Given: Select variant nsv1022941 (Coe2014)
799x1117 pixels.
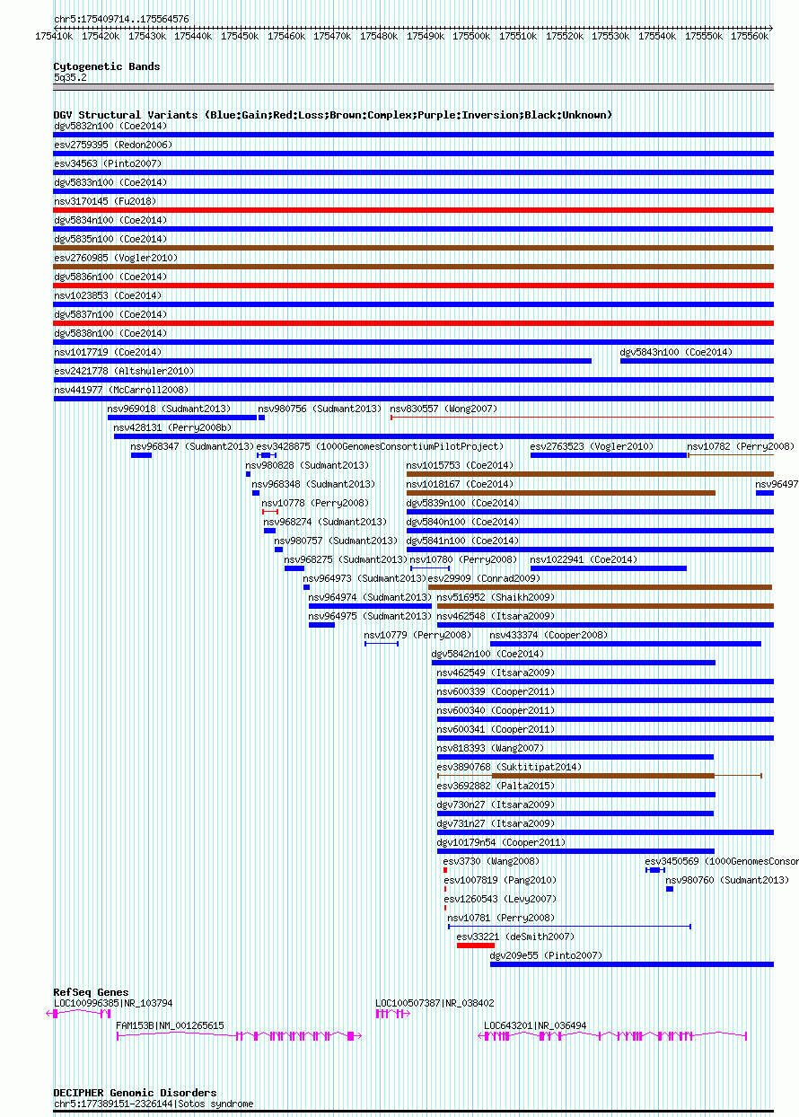Looking at the screenshot, I should [609, 568].
